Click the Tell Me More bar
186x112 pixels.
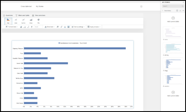(39, 78)
